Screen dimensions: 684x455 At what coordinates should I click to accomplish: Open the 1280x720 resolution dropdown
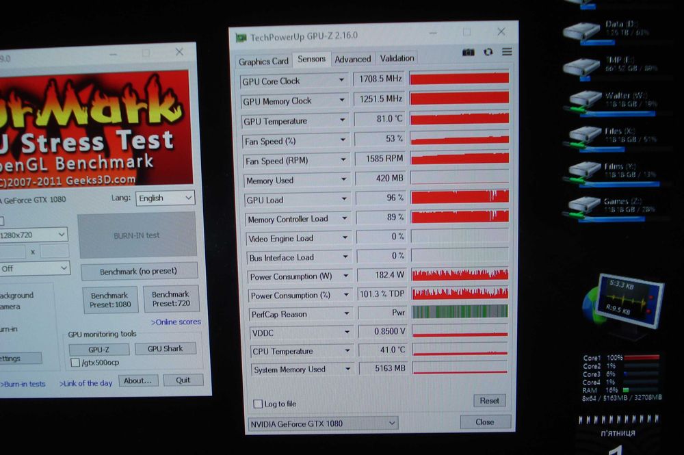(x=33, y=235)
